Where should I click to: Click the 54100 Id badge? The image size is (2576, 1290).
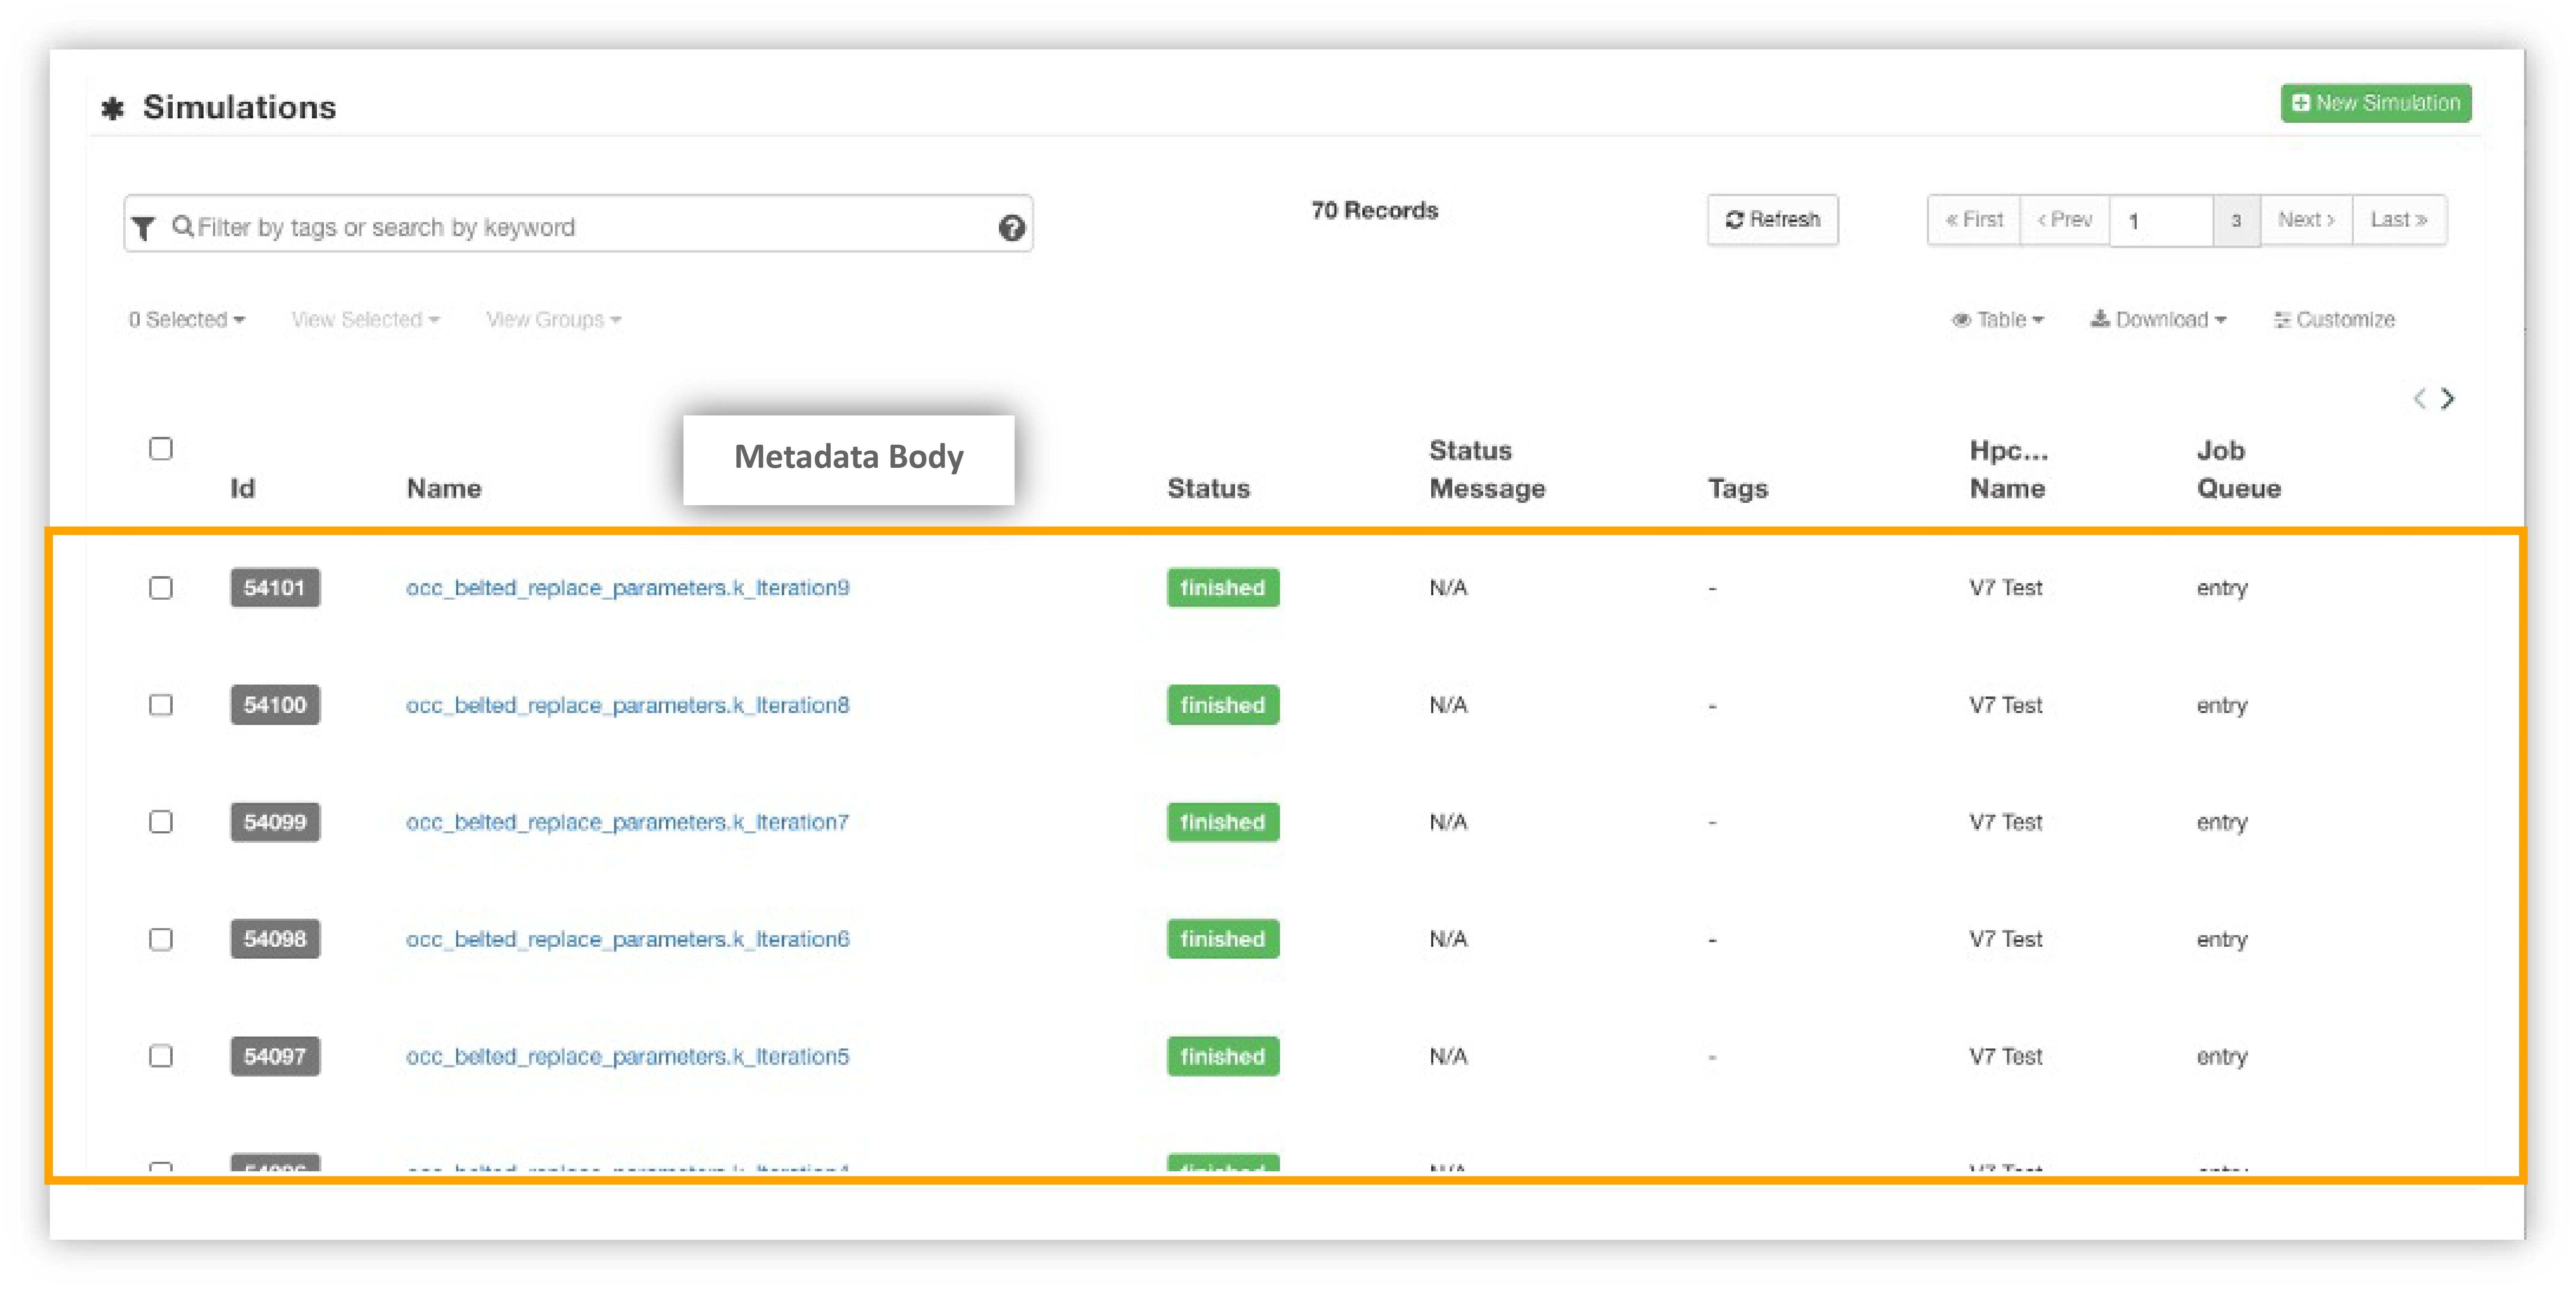click(275, 705)
